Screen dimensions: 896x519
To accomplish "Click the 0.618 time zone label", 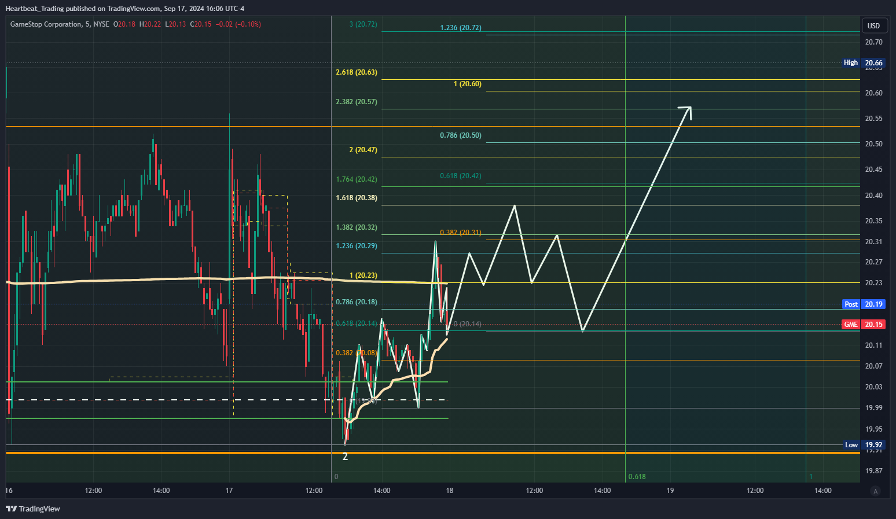I will tap(637, 477).
